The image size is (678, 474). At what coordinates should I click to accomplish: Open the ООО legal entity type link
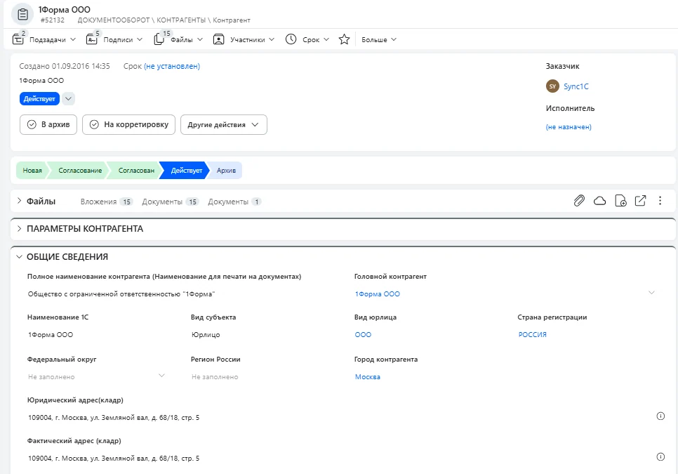[364, 335]
